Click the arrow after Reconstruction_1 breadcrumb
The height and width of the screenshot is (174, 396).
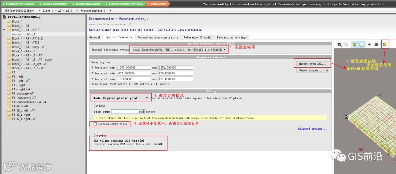(x=110, y=11)
